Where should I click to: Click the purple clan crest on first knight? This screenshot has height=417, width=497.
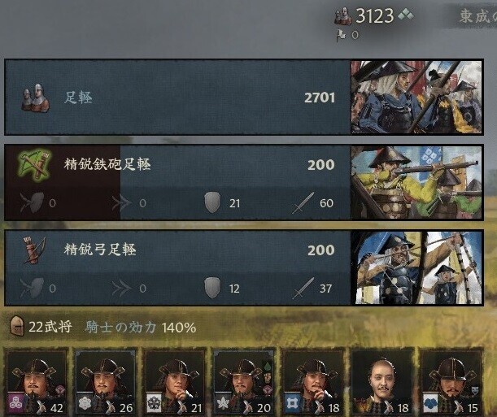click(x=15, y=402)
